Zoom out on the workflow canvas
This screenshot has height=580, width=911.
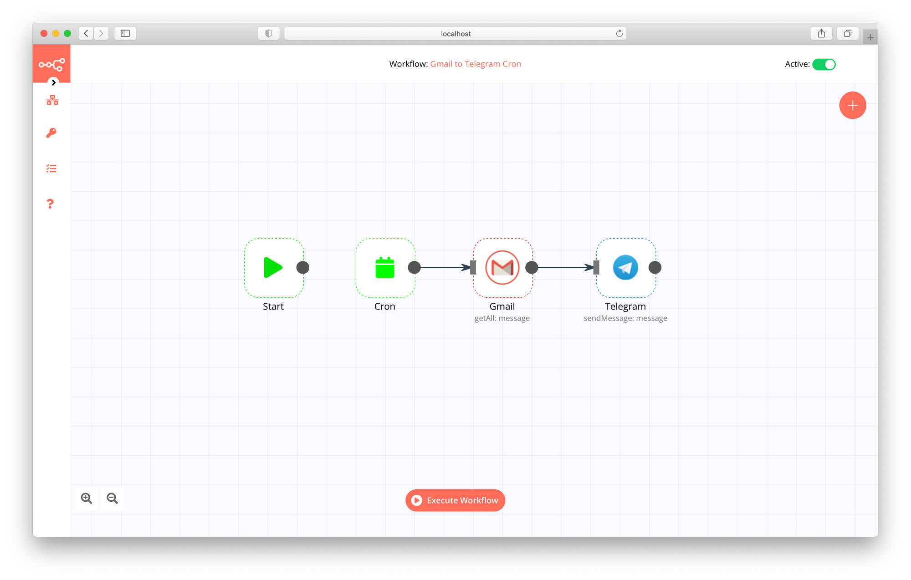pyautogui.click(x=112, y=499)
